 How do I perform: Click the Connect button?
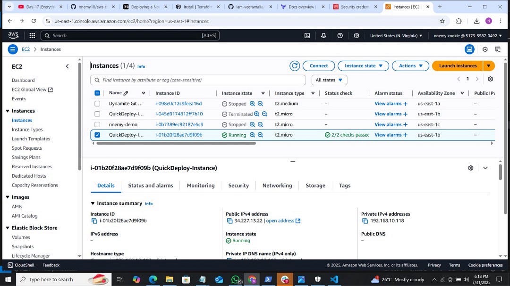tap(319, 65)
